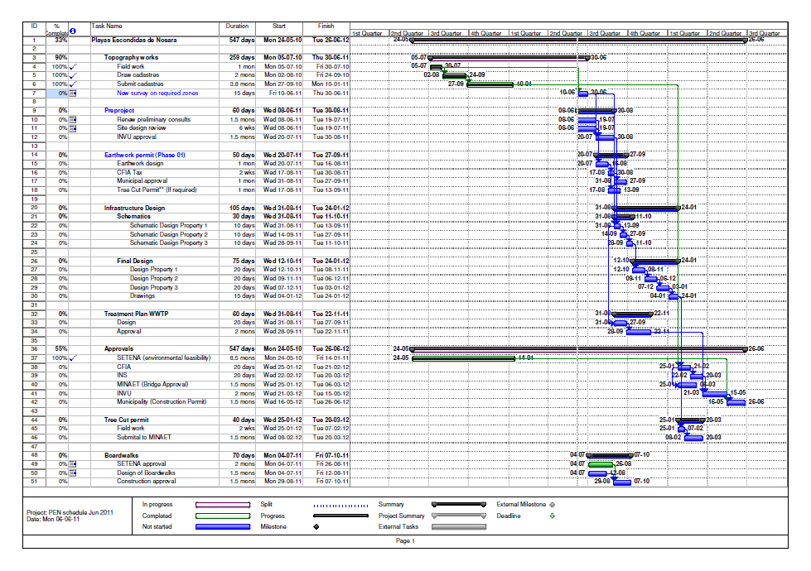Click the blue Not started bar sample in legend

223,527
